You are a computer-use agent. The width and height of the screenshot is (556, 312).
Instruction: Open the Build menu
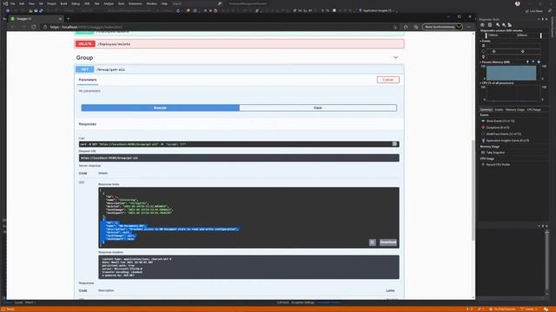(63, 3)
